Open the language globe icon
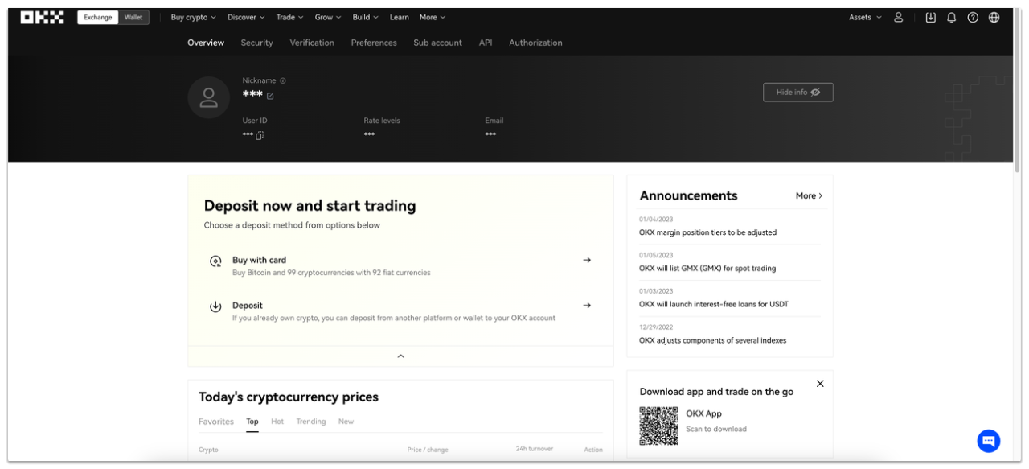 994,18
